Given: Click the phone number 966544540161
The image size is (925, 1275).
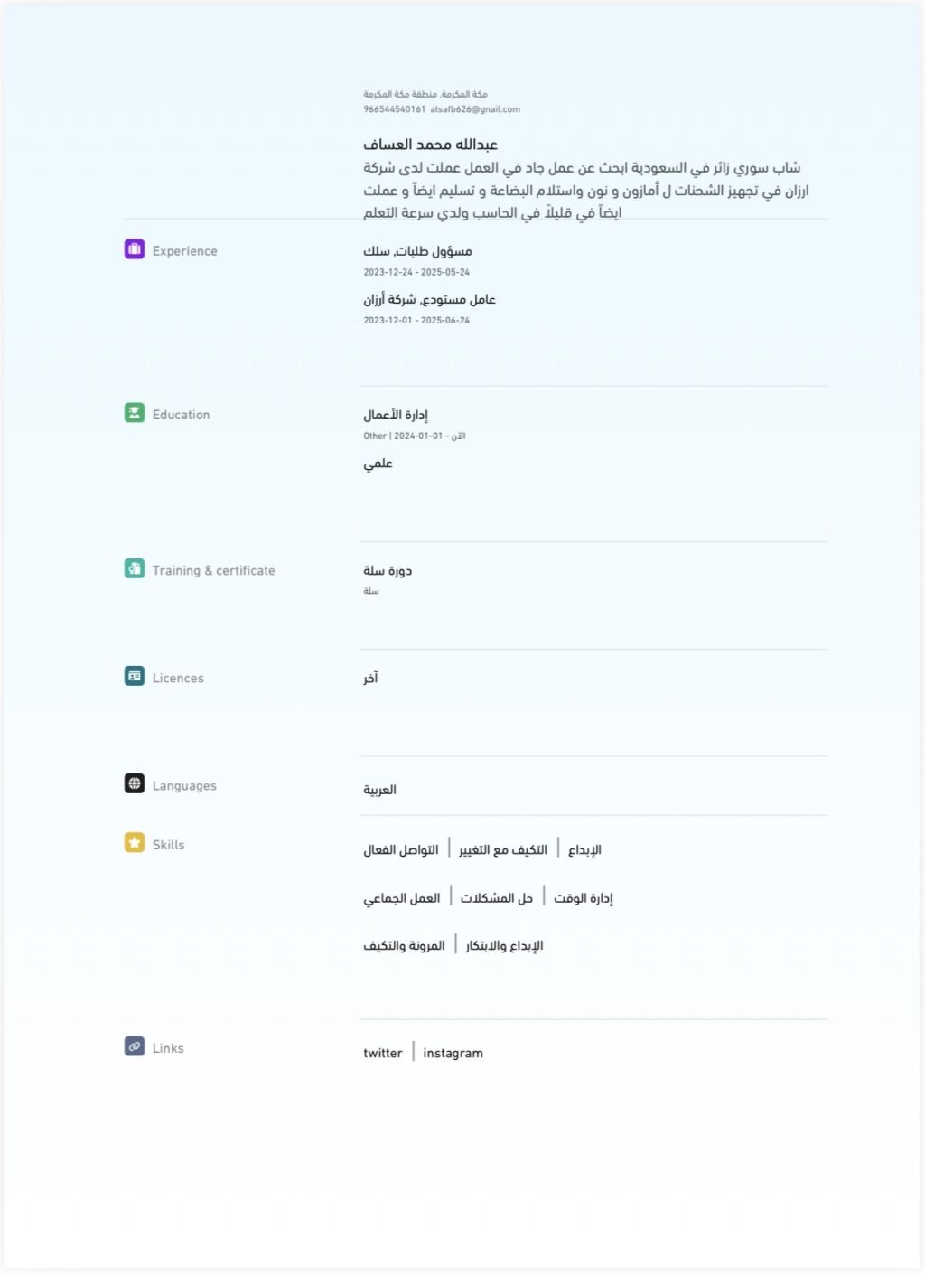Looking at the screenshot, I should 394,109.
